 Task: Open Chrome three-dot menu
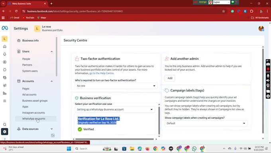tap(267, 11)
